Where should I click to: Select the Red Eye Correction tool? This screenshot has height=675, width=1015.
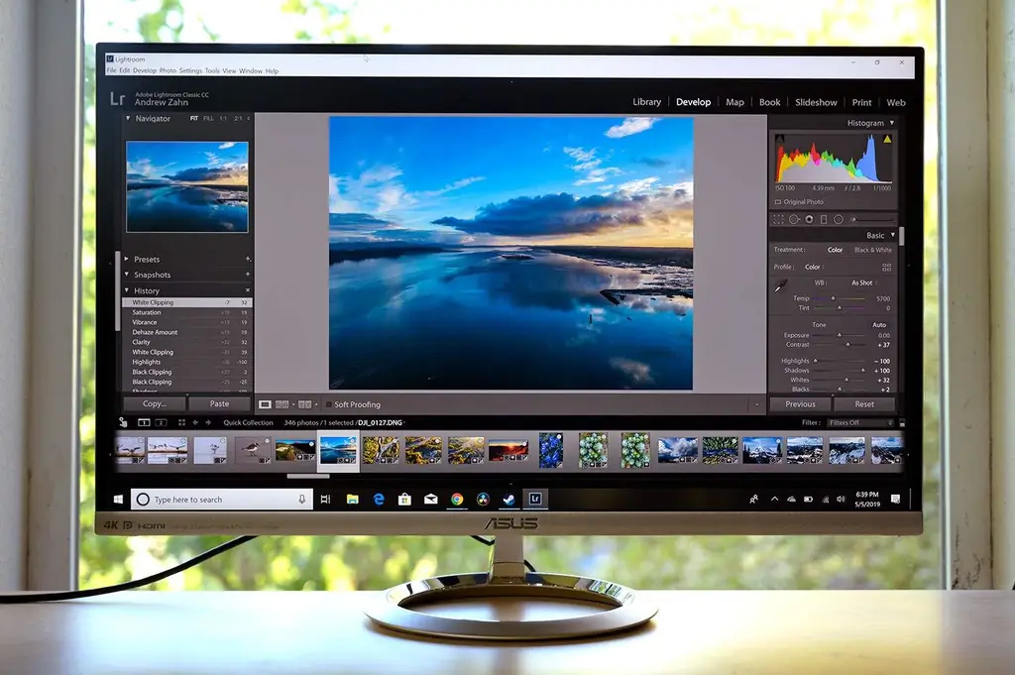point(809,219)
